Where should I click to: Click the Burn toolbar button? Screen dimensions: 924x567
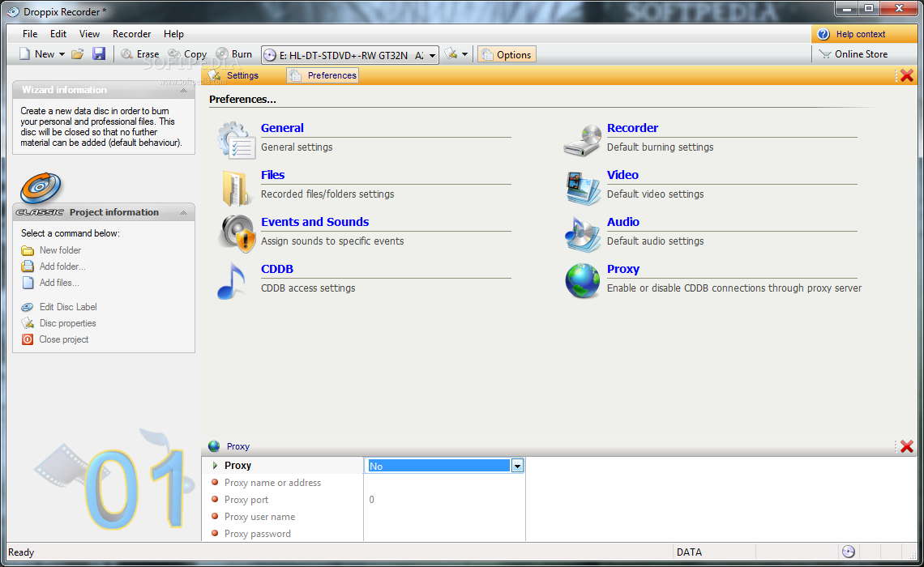[x=234, y=54]
